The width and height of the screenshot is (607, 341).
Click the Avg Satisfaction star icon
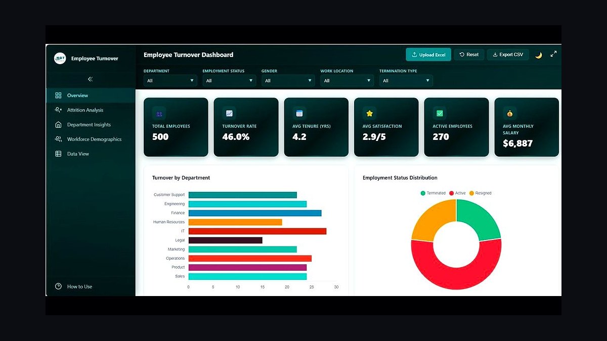point(370,114)
